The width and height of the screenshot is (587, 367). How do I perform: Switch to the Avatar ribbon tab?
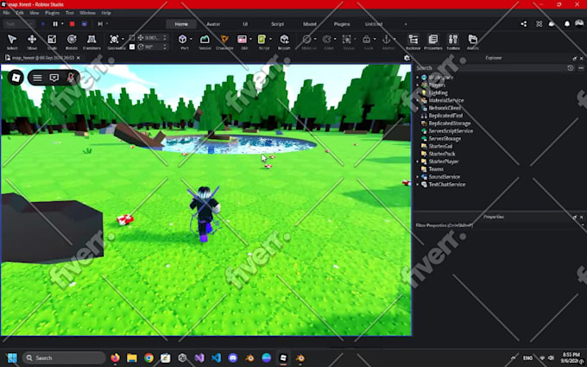(x=213, y=24)
